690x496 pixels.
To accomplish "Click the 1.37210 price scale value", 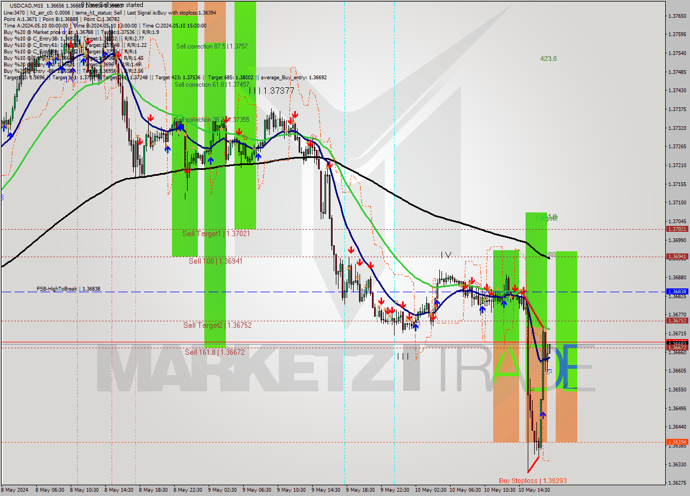I will click(677, 165).
